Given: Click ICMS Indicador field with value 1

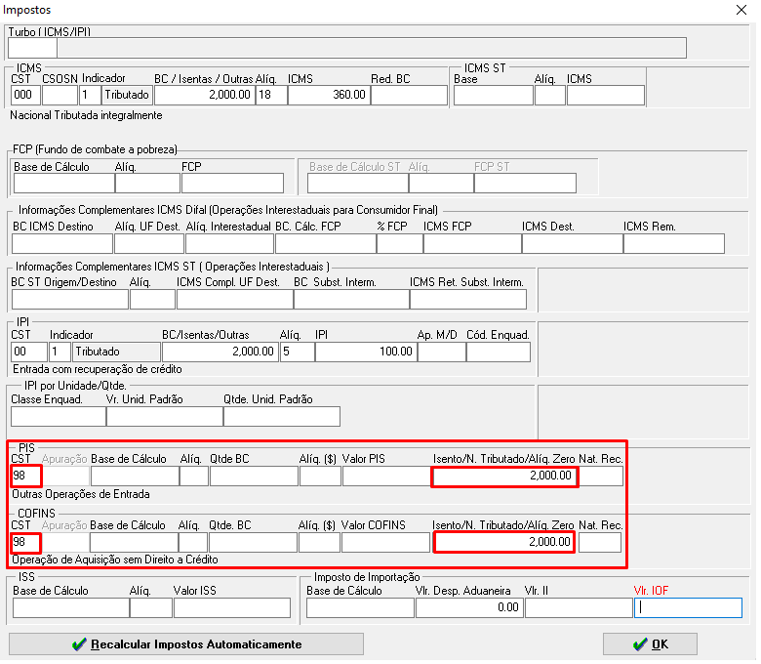Looking at the screenshot, I should tap(90, 95).
